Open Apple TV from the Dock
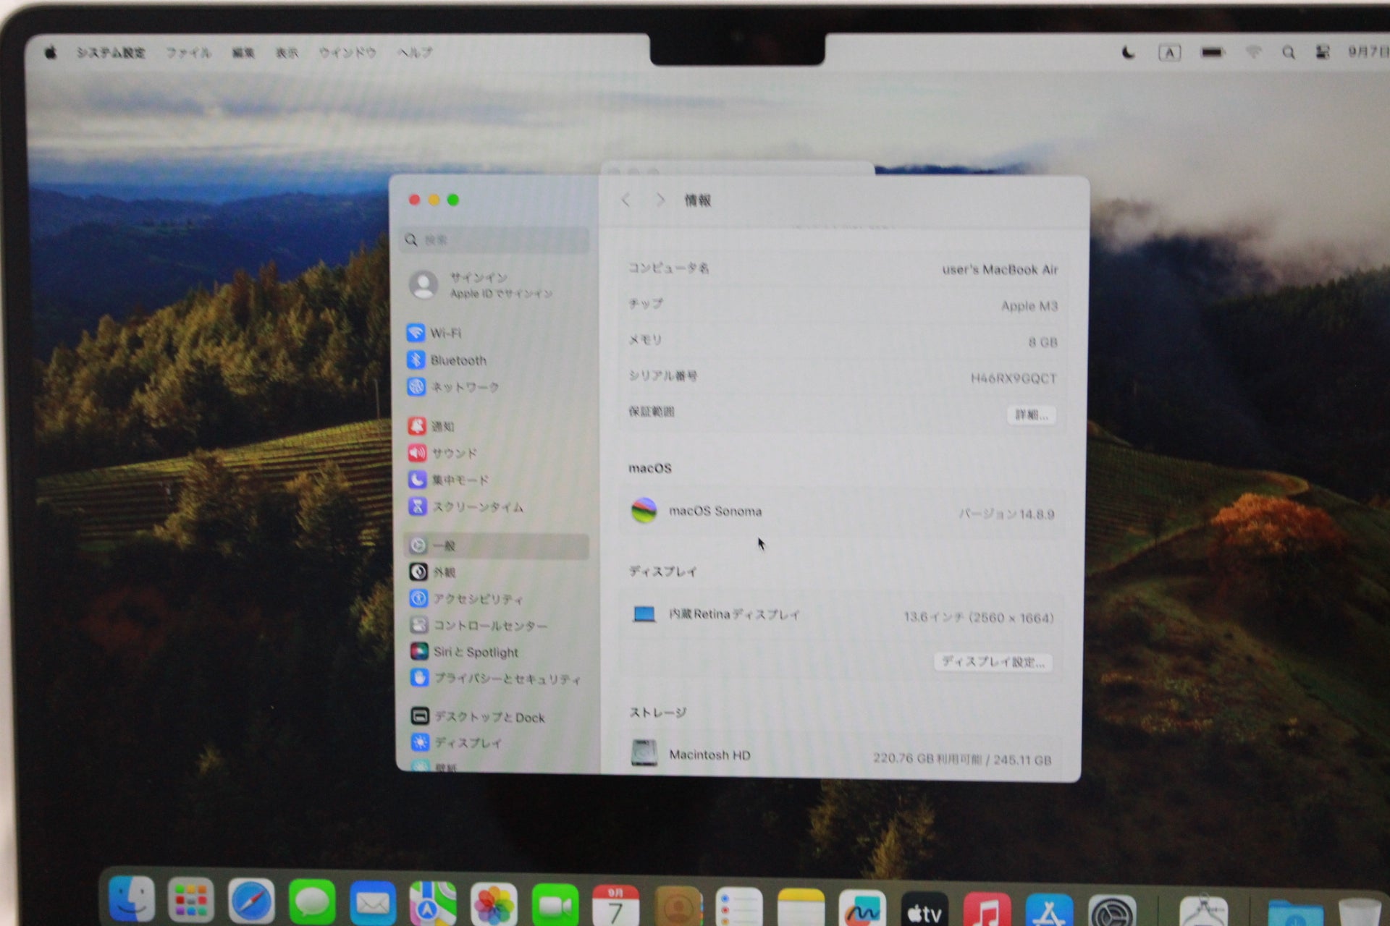The image size is (1390, 926). (x=924, y=910)
